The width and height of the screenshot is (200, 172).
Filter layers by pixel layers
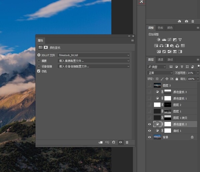click(x=171, y=67)
